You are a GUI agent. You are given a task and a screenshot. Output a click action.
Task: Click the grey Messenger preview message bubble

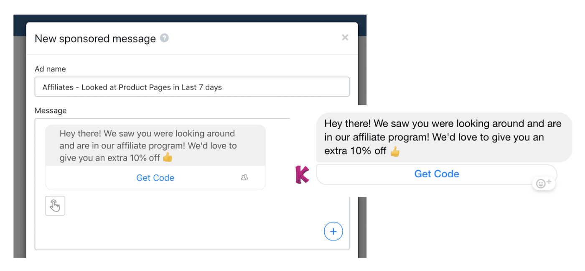pos(444,137)
